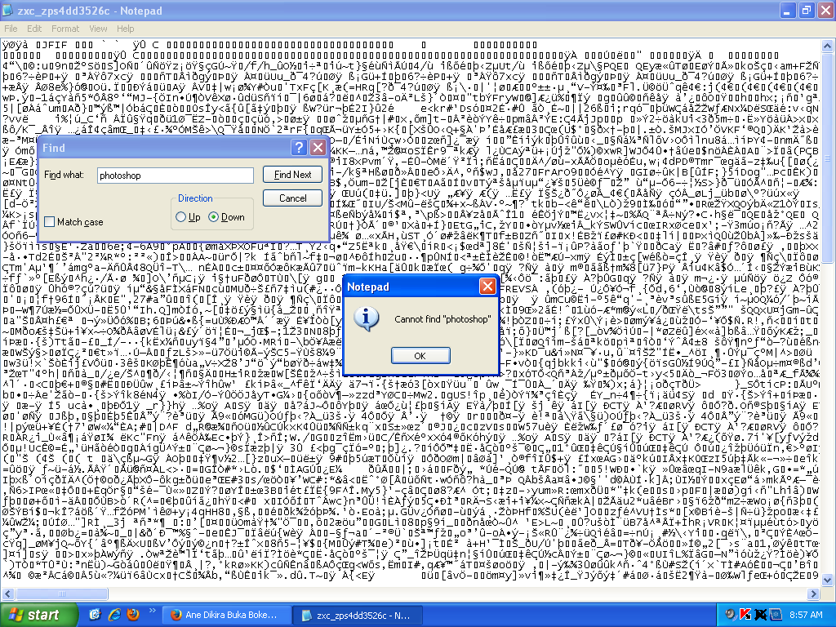Enable the Match case checkbox
This screenshot has width=836, height=627.
51,222
